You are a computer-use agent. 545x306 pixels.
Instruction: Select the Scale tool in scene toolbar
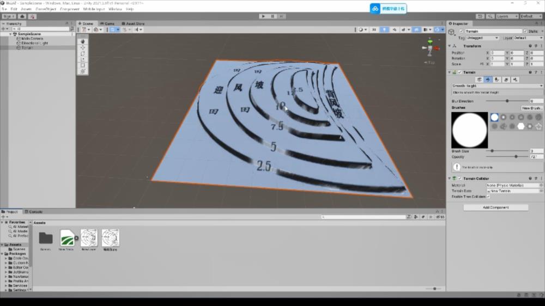83,59
